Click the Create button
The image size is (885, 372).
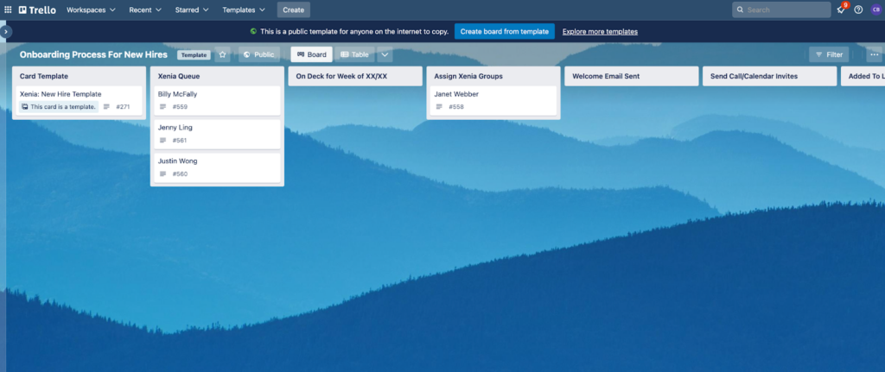294,9
